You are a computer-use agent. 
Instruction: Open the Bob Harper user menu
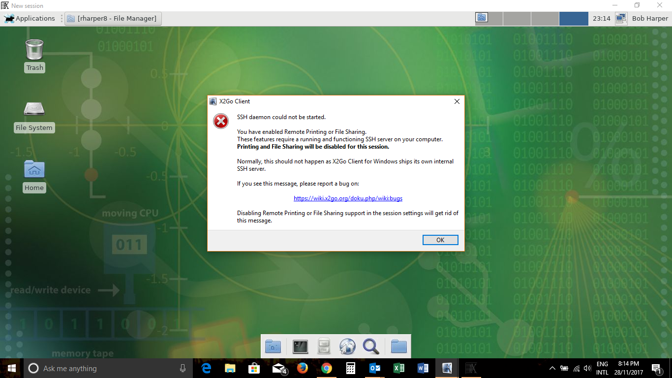point(650,19)
